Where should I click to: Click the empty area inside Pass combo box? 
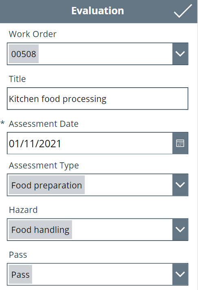pyautogui.click(x=102, y=274)
